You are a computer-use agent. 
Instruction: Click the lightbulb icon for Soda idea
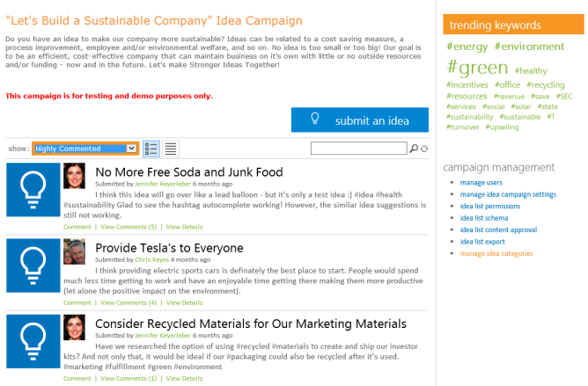point(33,190)
